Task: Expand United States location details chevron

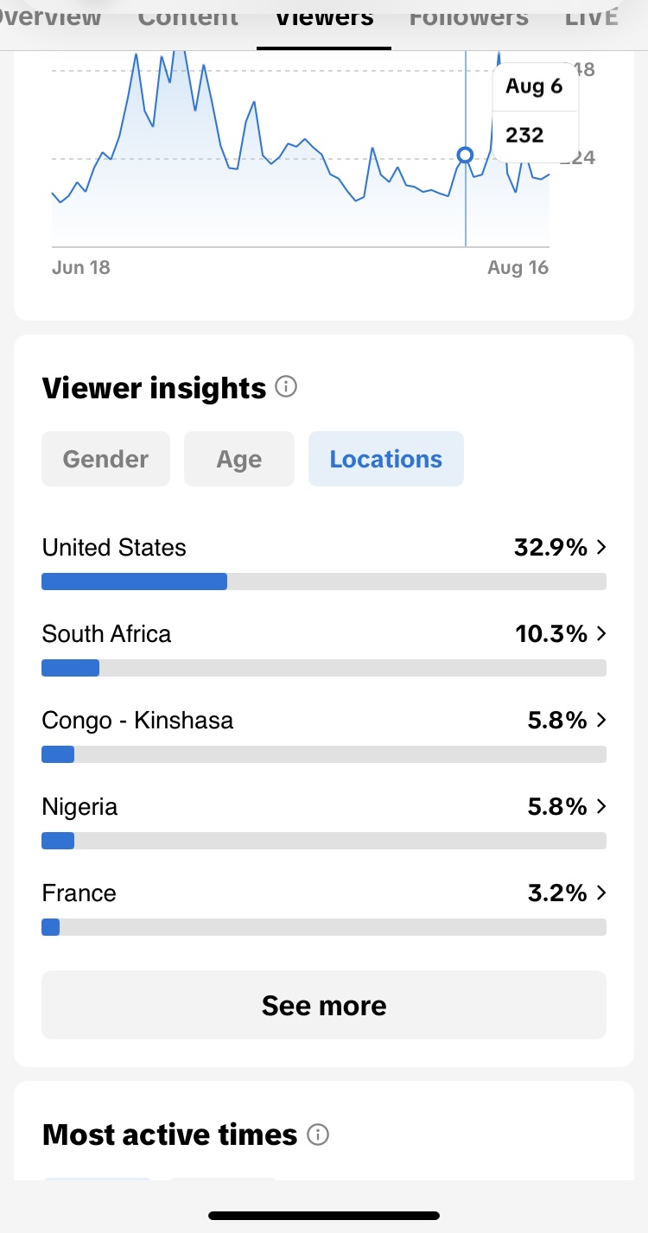Action: point(601,547)
